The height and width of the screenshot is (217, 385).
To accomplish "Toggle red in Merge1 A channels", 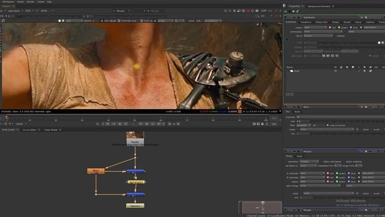I will click(328, 173).
